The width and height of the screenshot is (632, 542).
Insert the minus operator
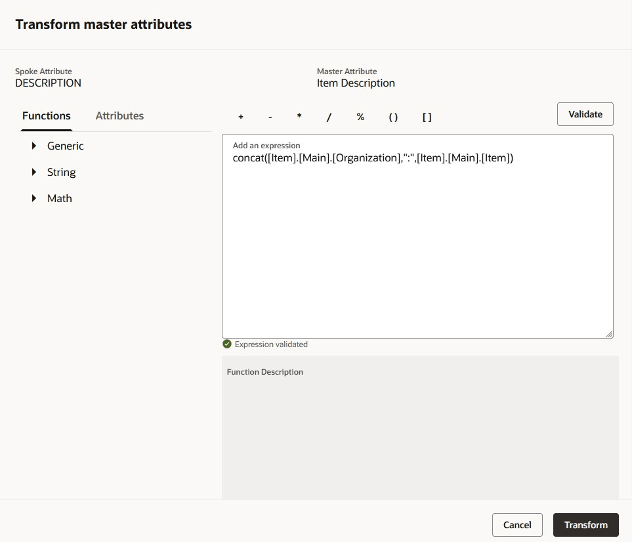click(270, 117)
